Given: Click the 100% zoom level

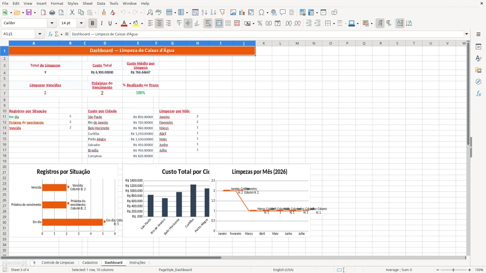Looking at the screenshot, I should (479, 270).
